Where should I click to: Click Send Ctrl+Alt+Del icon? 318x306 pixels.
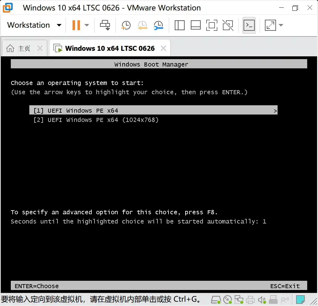[x=105, y=25]
